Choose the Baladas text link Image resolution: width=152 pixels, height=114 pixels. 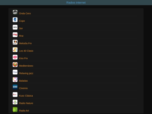click(23, 81)
